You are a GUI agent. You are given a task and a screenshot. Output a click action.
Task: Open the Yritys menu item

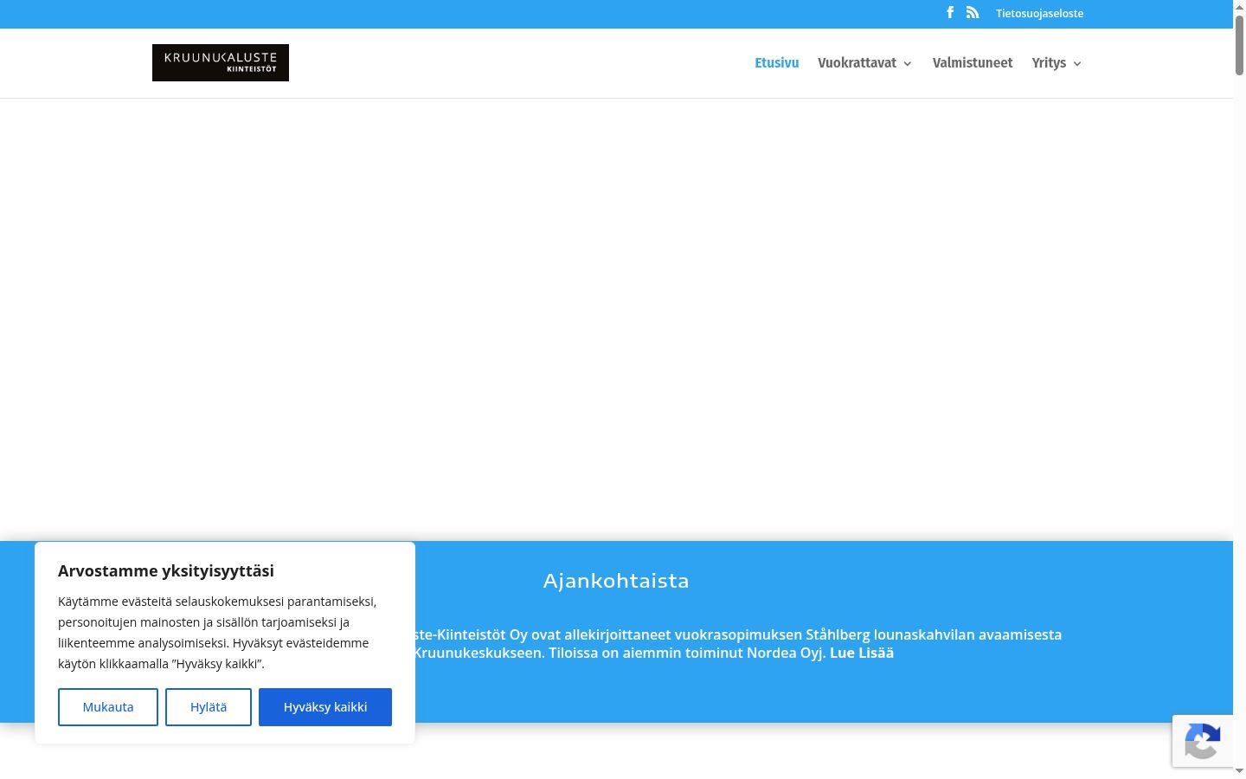(1049, 63)
